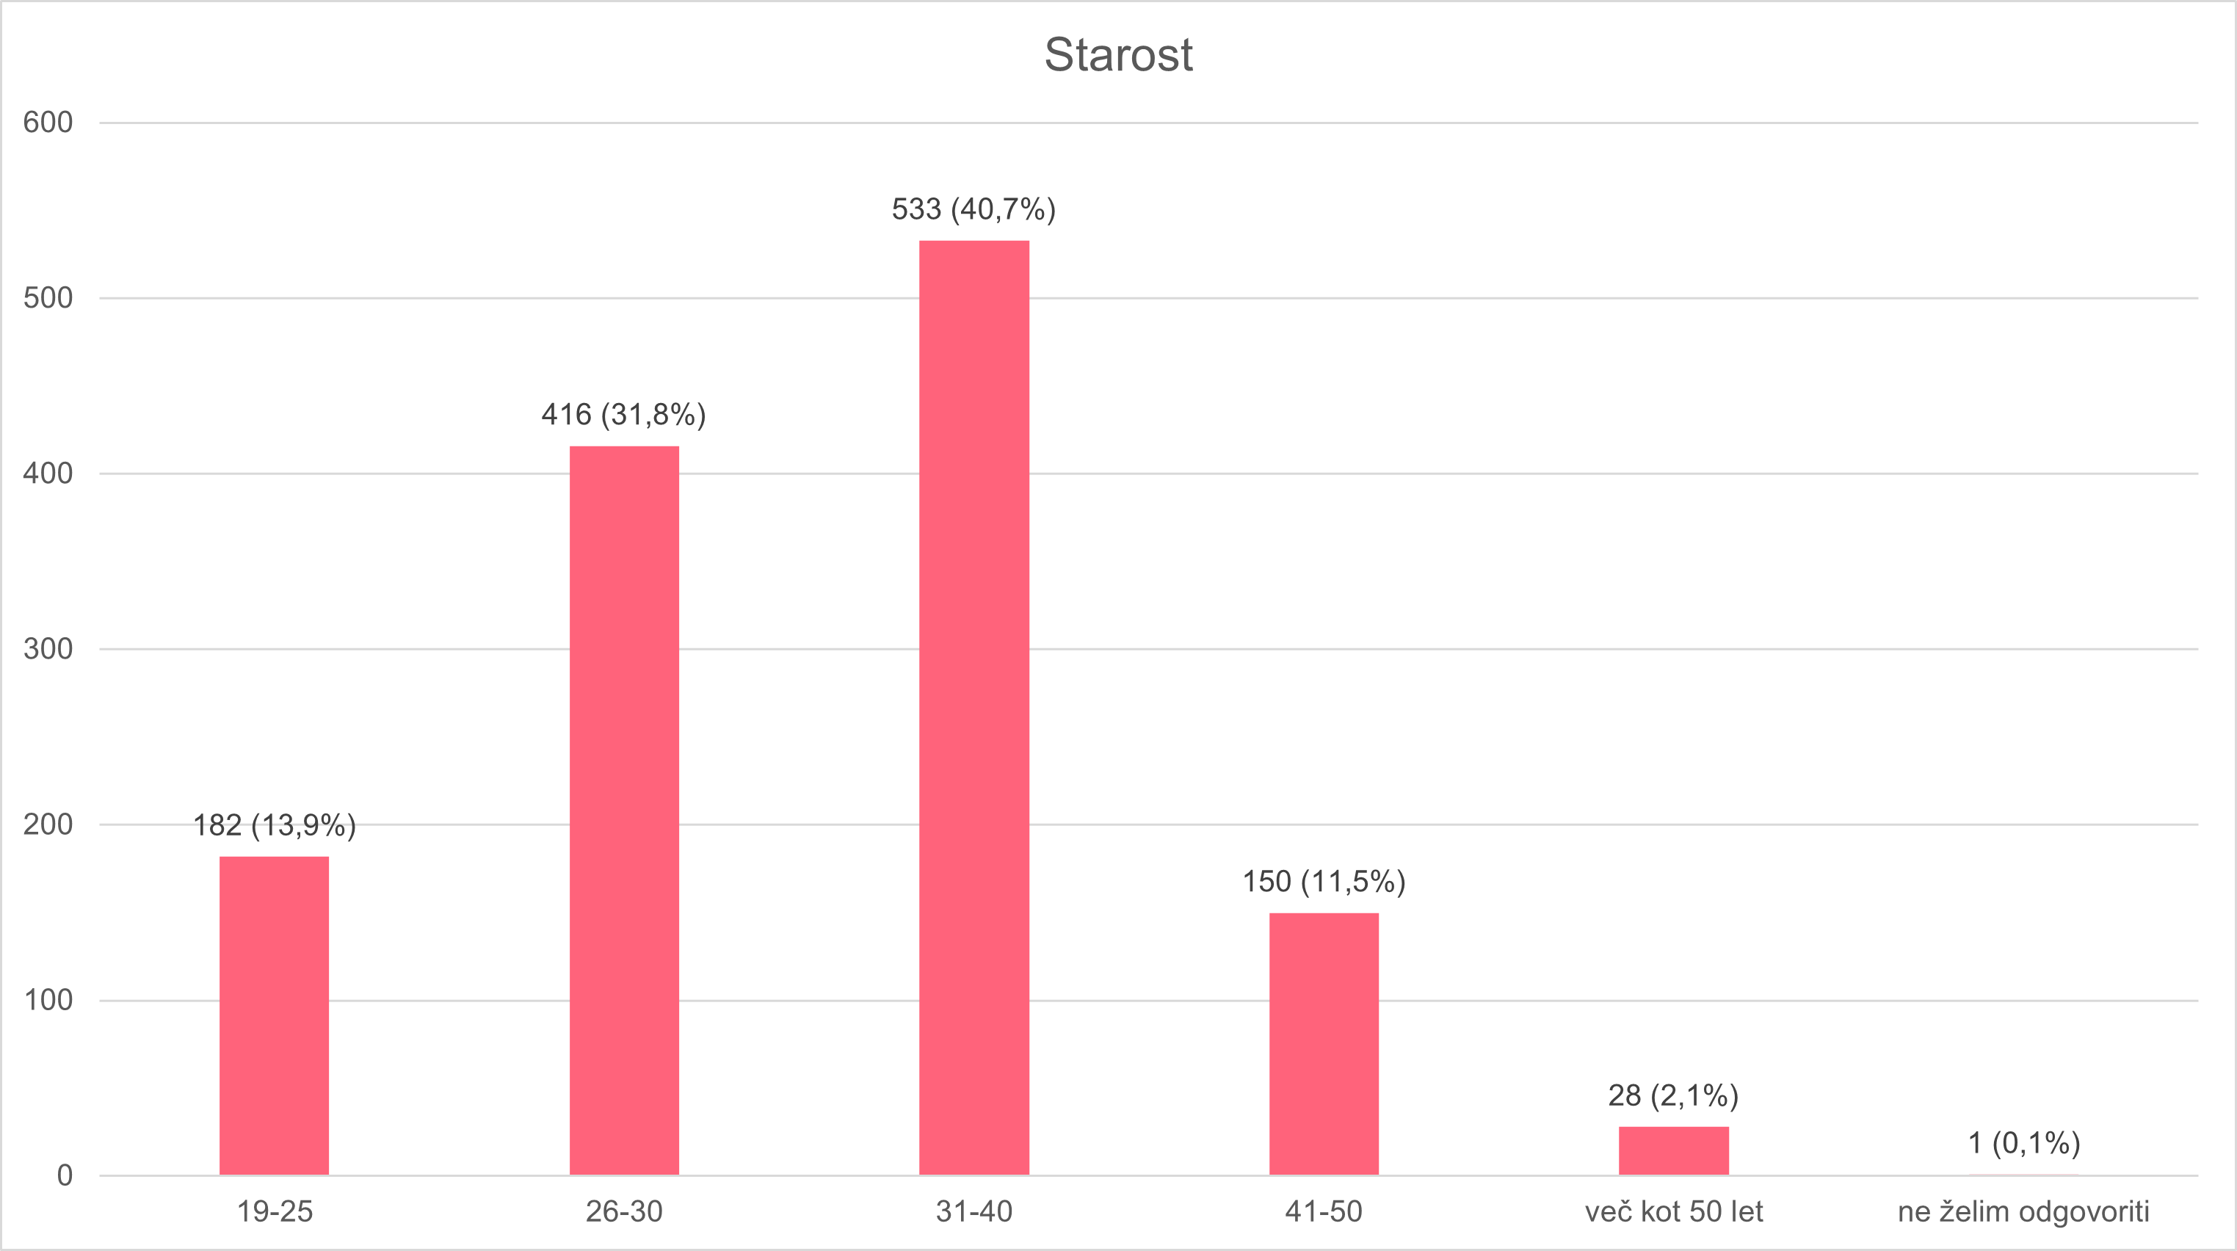Viewport: 2237px width, 1251px height.
Task: Click the chart title "Starost"
Action: (1117, 54)
